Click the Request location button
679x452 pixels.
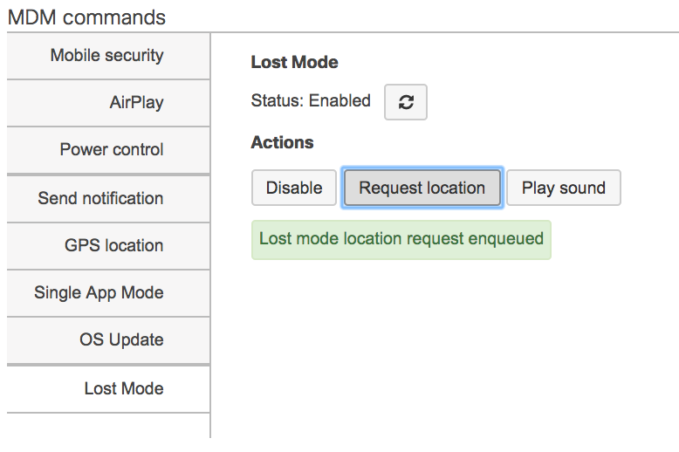(422, 188)
